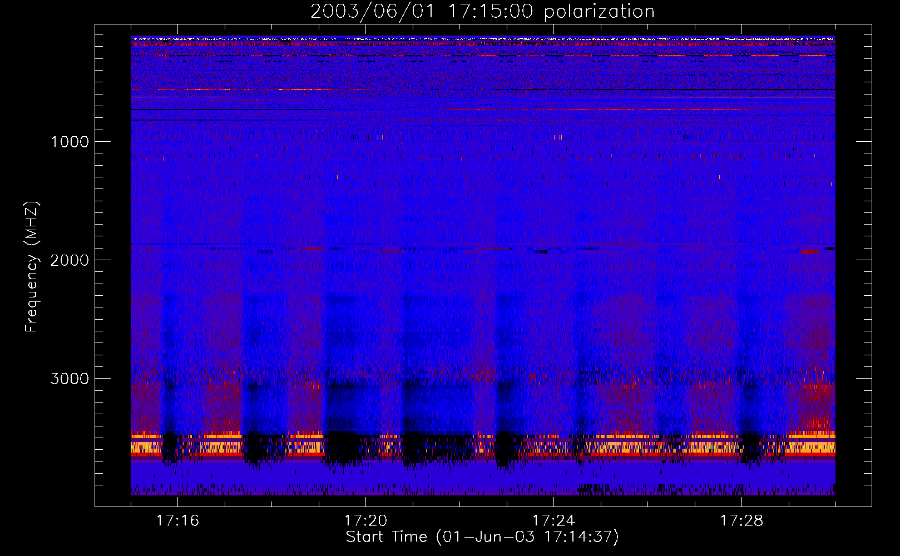Click the "Frequency (MHZ)" axis label
This screenshot has height=556, width=900.
[x=32, y=267]
